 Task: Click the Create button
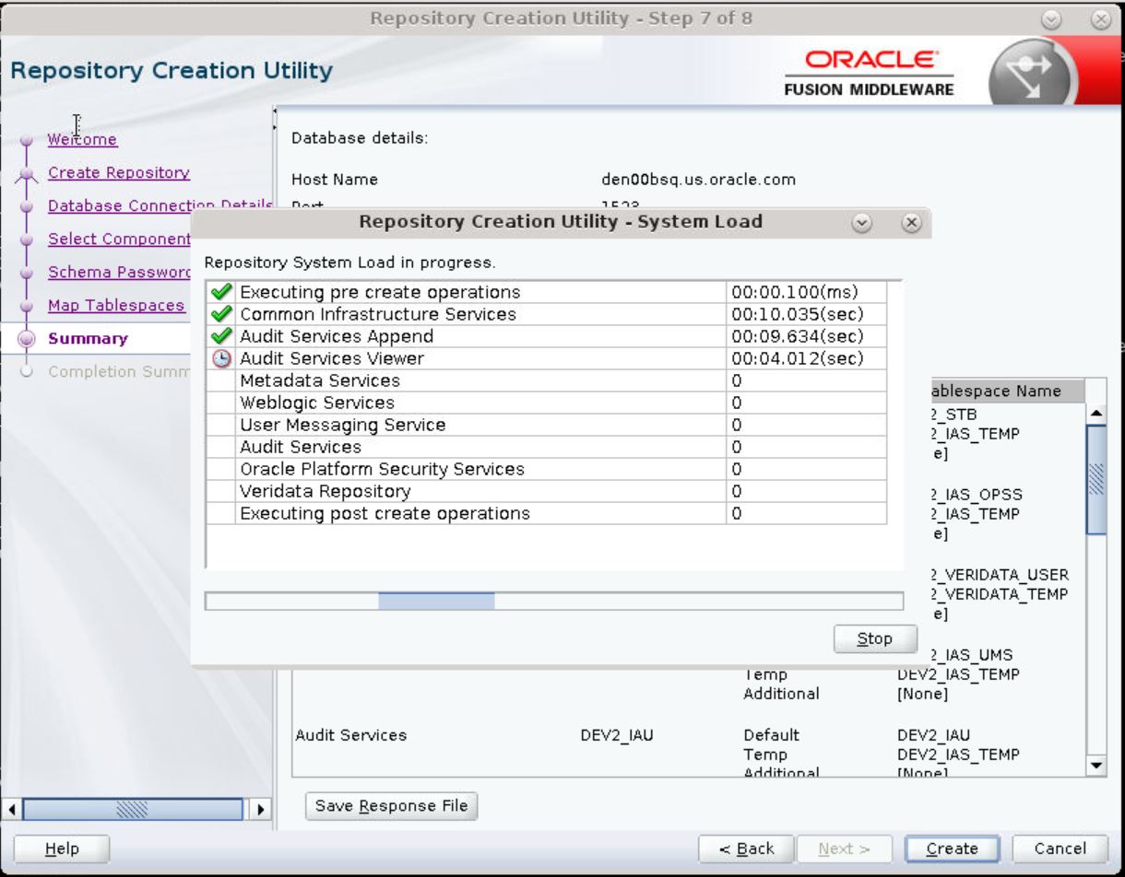point(952,849)
